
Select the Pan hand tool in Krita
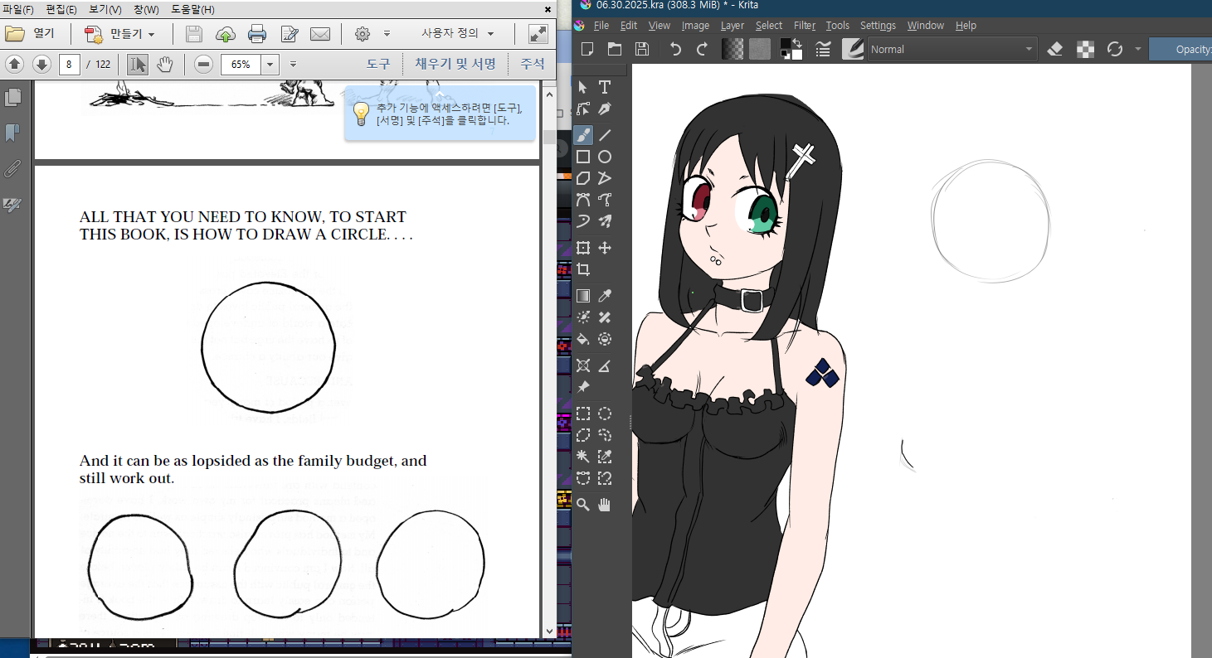[605, 505]
